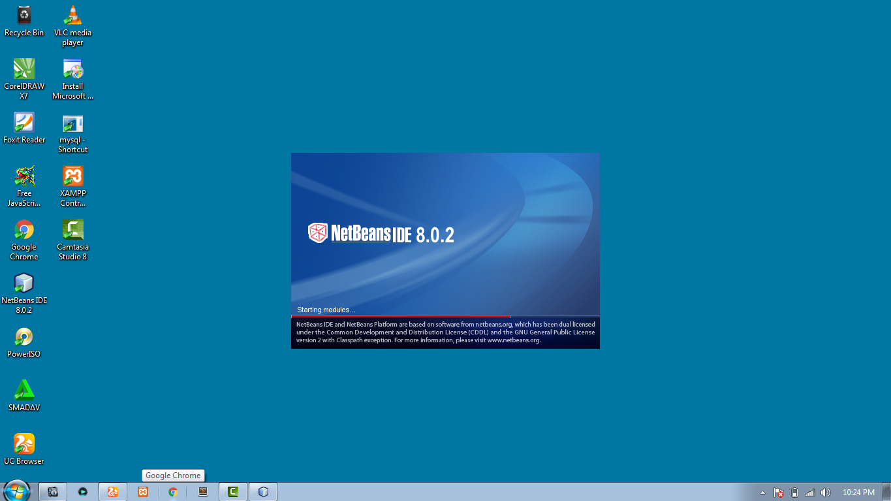Select the UC Browser desktop icon

point(24,449)
